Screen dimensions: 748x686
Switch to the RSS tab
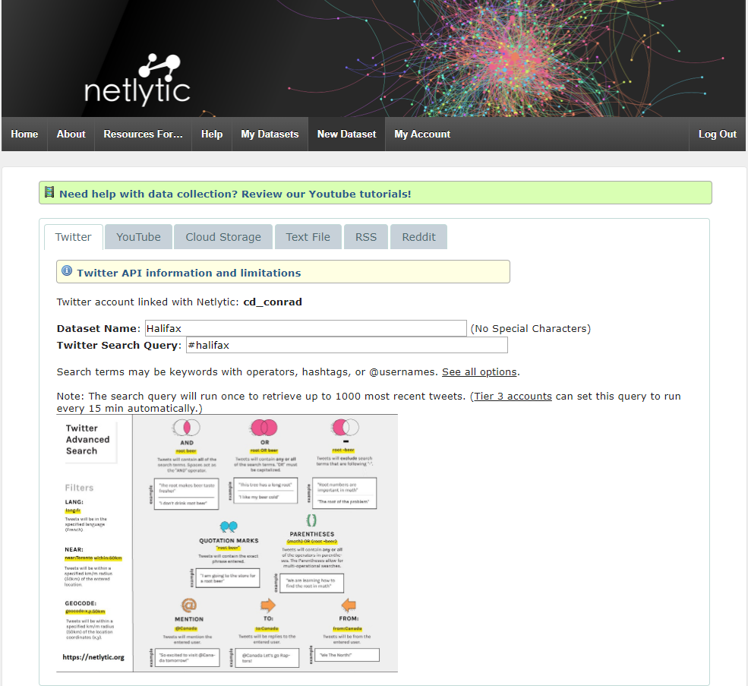[366, 237]
